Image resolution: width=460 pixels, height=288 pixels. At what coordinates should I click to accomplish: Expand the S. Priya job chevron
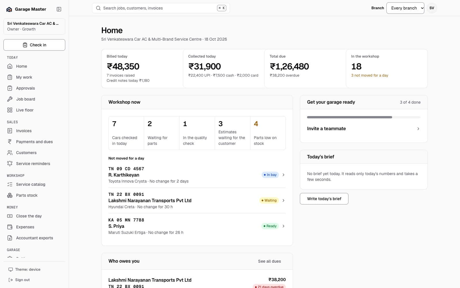283,226
